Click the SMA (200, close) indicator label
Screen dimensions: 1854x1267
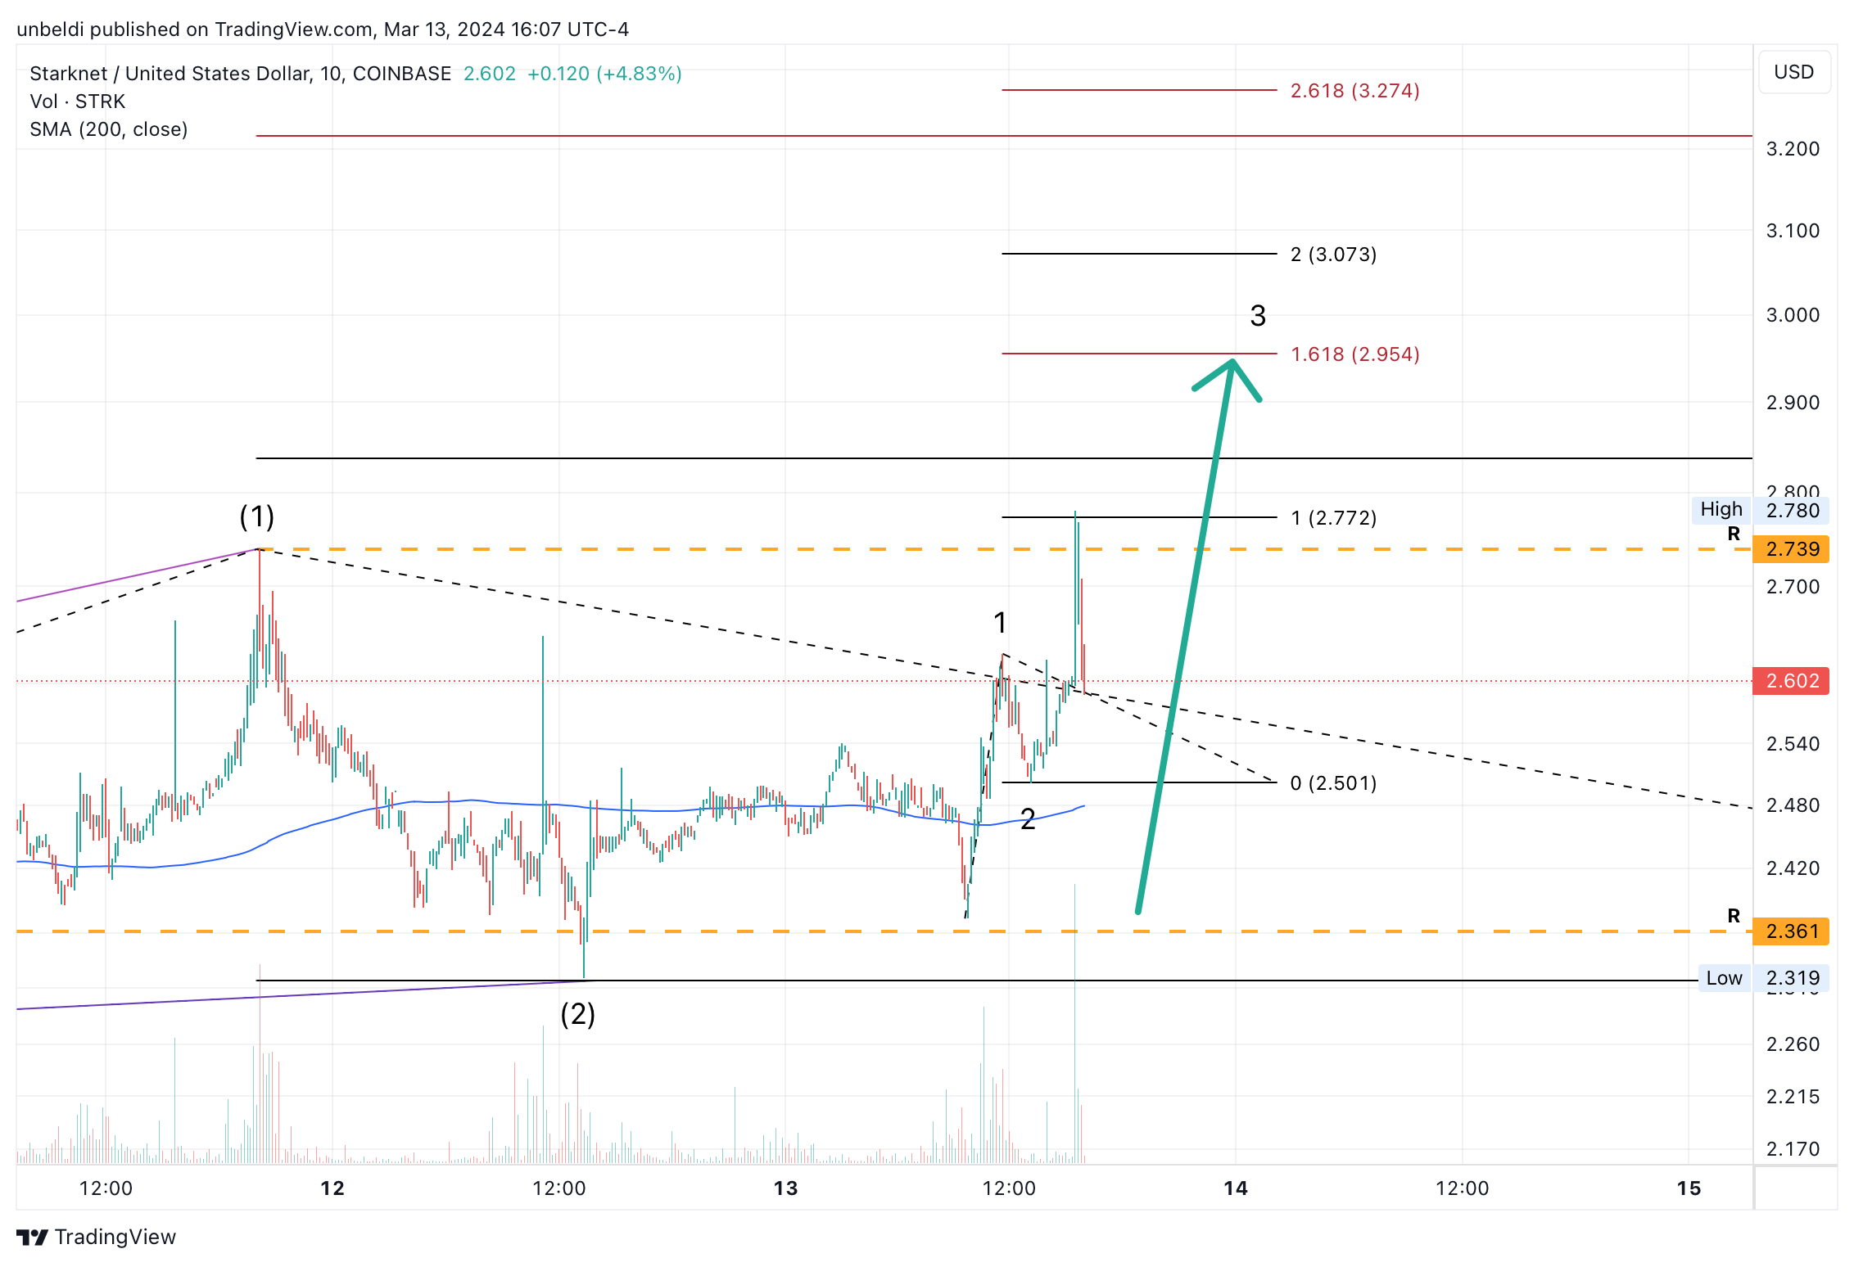pos(109,129)
